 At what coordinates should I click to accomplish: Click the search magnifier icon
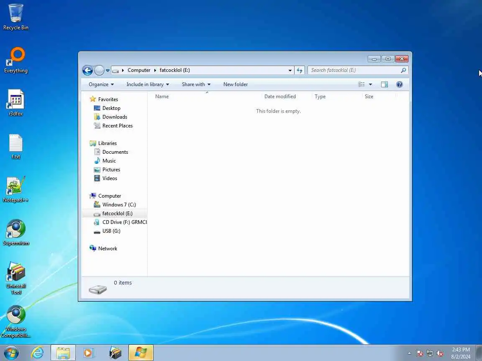pos(404,70)
